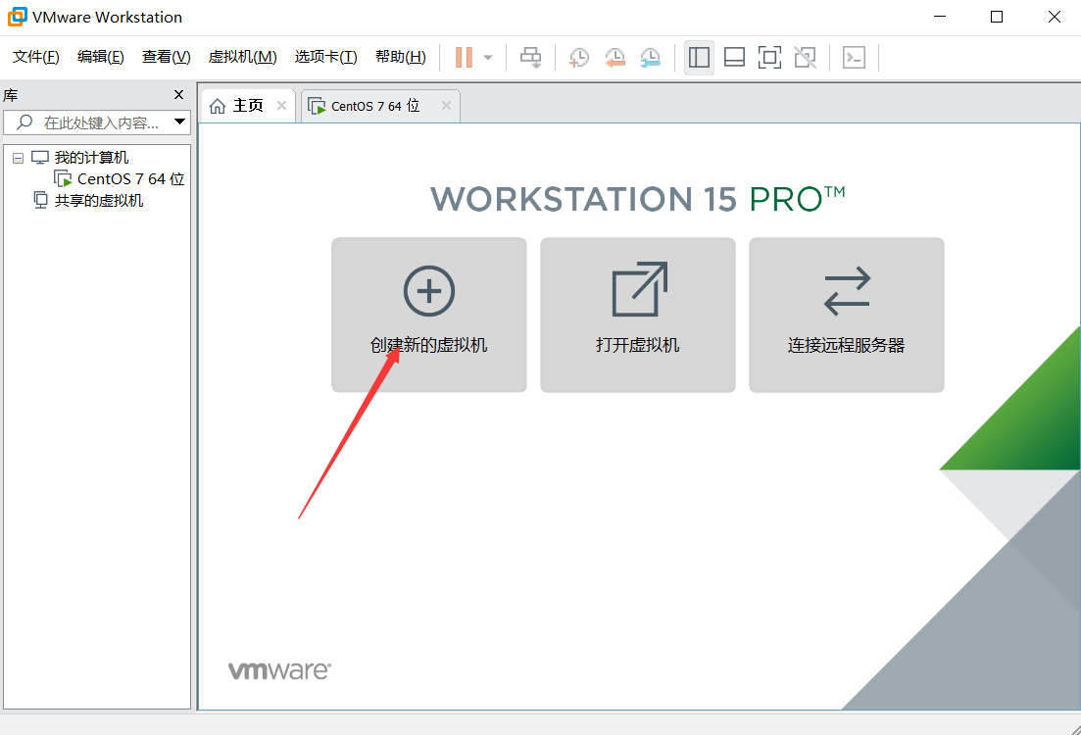
Task: Open the 选项卡(T) menu
Action: click(326, 57)
